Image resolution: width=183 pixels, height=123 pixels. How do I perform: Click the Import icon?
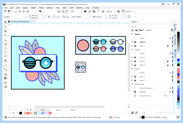[59, 12]
